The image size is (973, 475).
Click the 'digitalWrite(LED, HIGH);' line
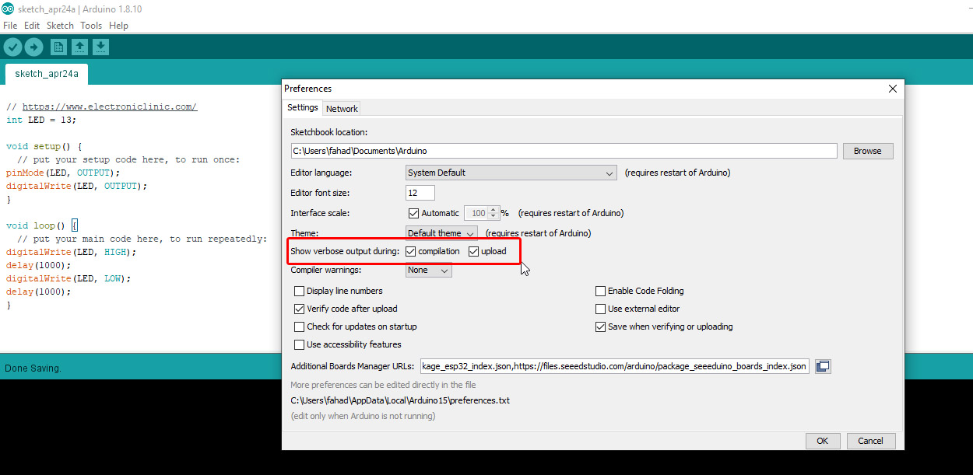tap(71, 252)
